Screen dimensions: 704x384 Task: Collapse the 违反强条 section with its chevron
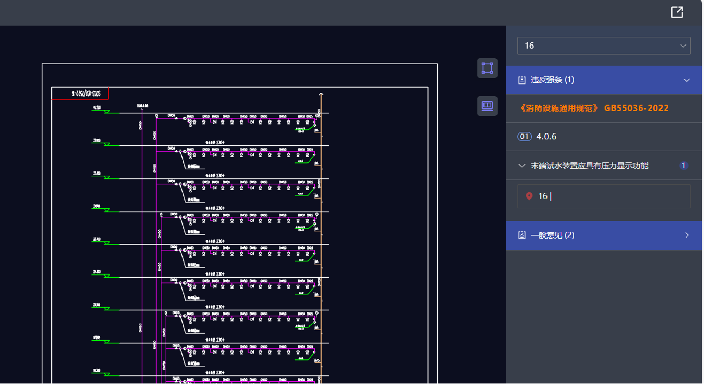point(686,80)
